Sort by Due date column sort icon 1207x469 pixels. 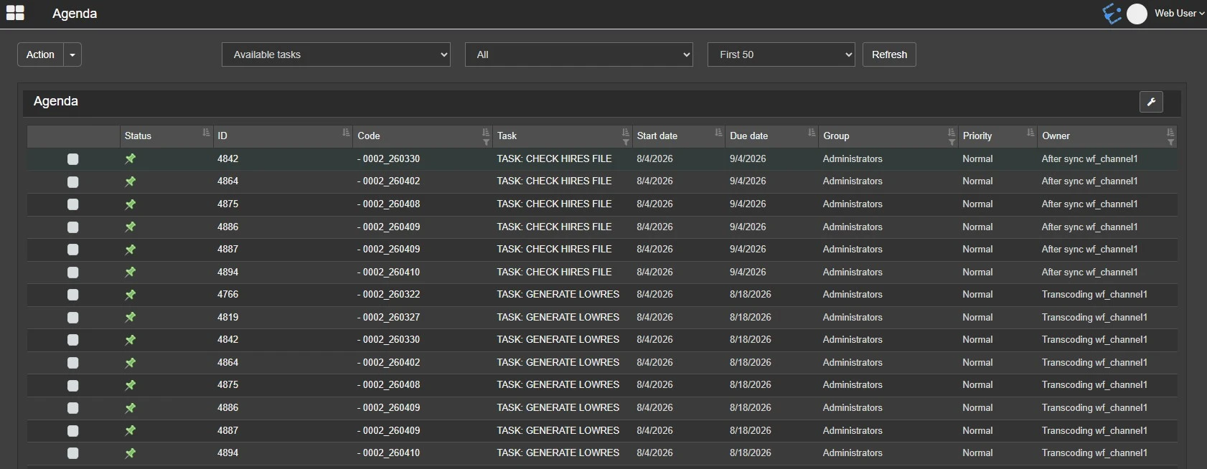[x=812, y=132]
